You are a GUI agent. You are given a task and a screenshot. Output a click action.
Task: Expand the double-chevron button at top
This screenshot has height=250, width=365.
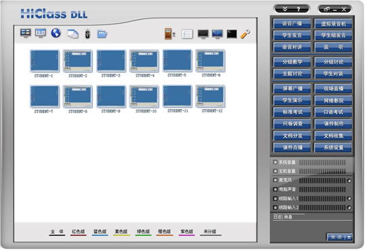click(x=284, y=9)
